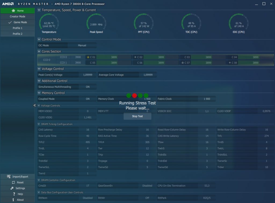Collapse the Voltage Control section

(39, 69)
